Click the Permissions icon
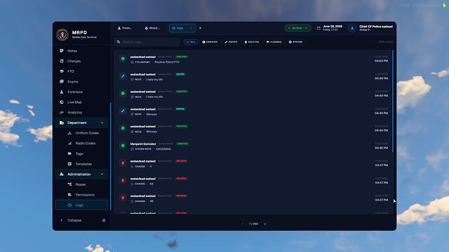Viewport: 449px width, 252px height. click(x=70, y=195)
